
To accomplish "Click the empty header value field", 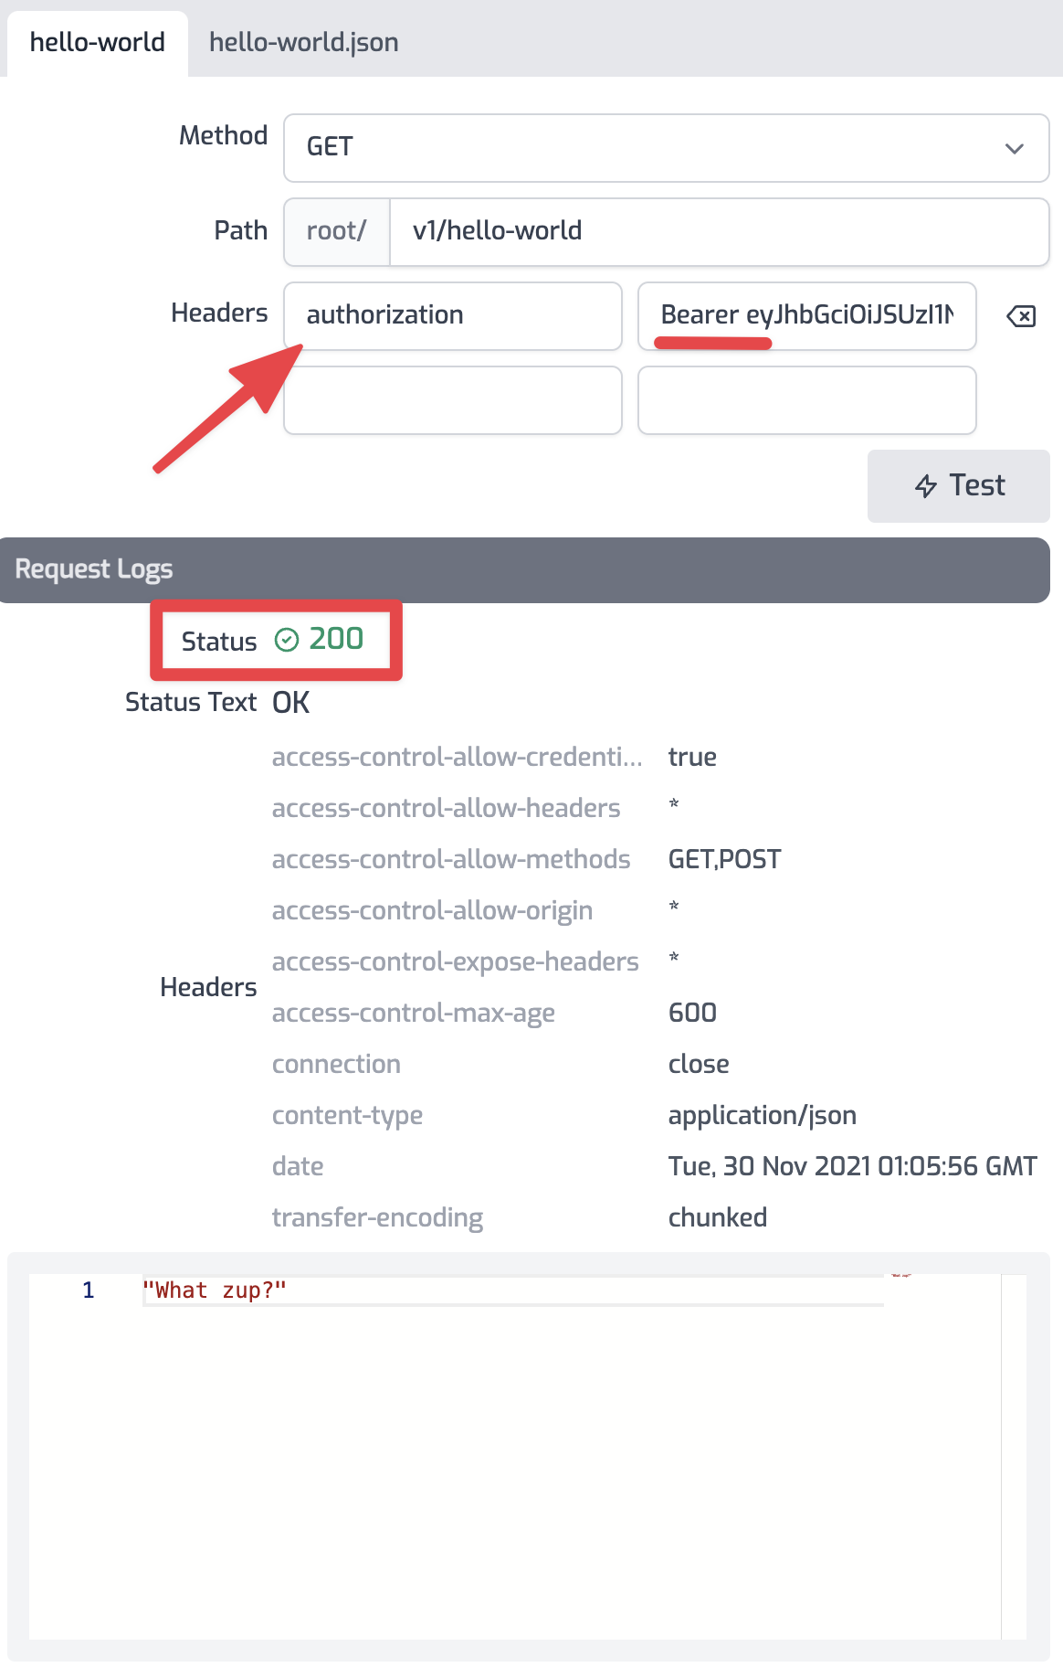I will (x=806, y=400).
